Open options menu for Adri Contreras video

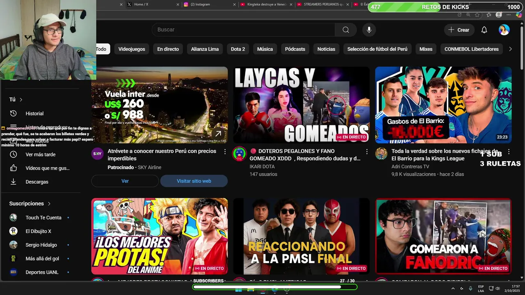(x=509, y=152)
